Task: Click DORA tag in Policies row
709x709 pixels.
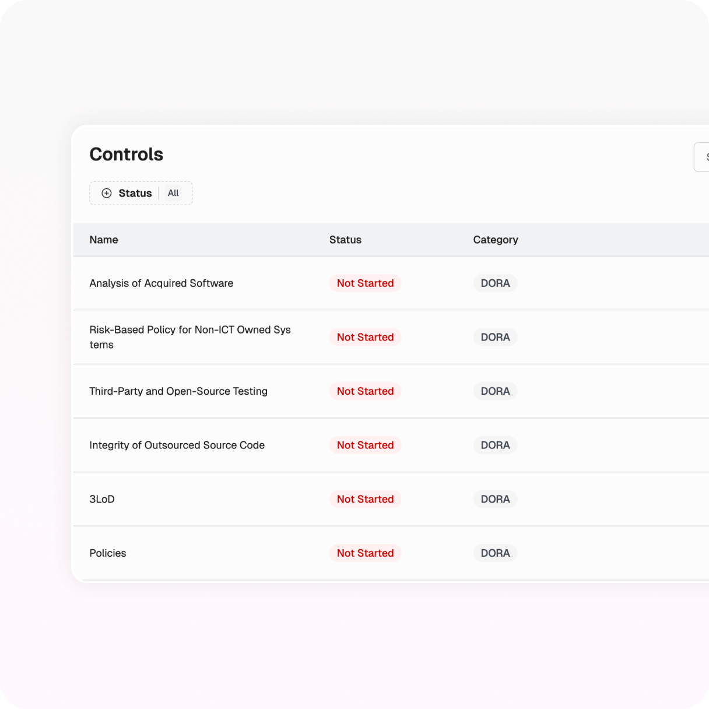Action: tap(495, 553)
